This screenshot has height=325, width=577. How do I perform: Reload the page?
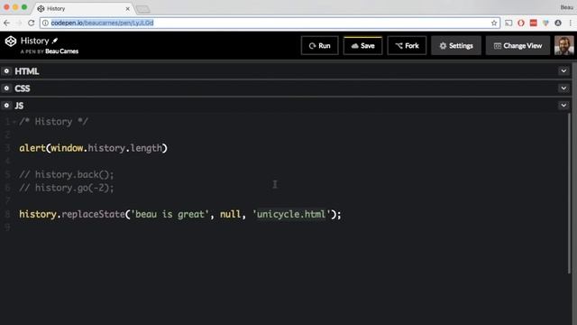(32, 23)
